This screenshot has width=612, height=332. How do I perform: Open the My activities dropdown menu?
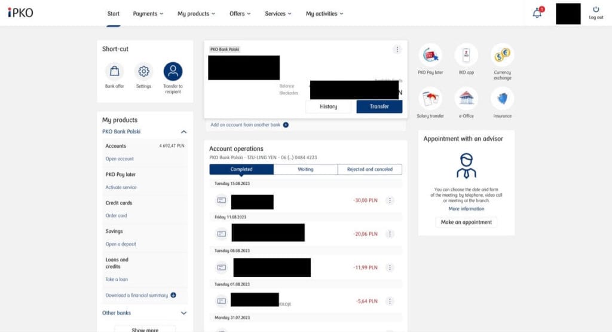(325, 14)
